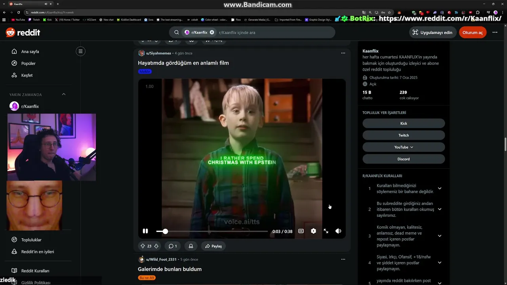The width and height of the screenshot is (507, 285).
Task: Go back with browser back arrow
Action: pyautogui.click(x=4, y=12)
